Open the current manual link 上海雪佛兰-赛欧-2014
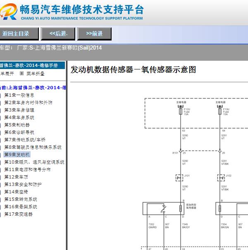 33,88
